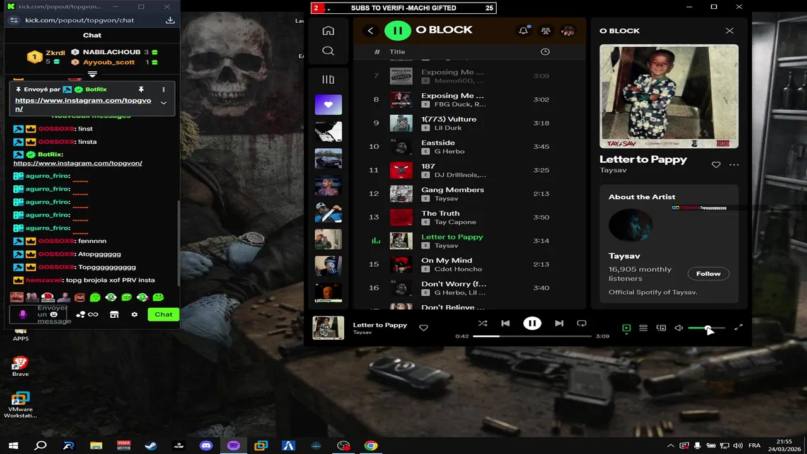The height and width of the screenshot is (454, 807).
Task: Expand pinned BotRix message chevron
Action: pos(163,103)
